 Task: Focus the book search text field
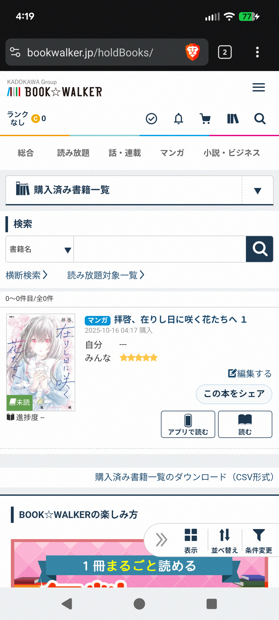160,249
